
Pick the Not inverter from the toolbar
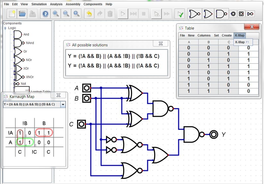[x=250, y=14]
